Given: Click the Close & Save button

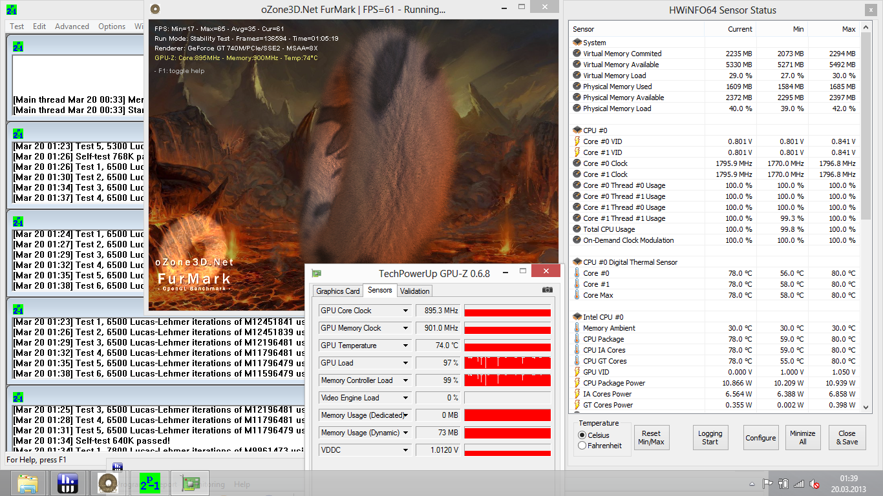Looking at the screenshot, I should tap(847, 438).
